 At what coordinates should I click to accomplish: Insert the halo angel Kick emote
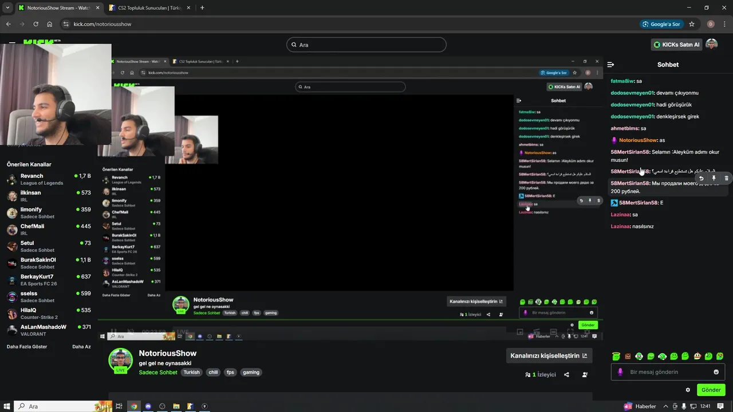[x=616, y=356]
